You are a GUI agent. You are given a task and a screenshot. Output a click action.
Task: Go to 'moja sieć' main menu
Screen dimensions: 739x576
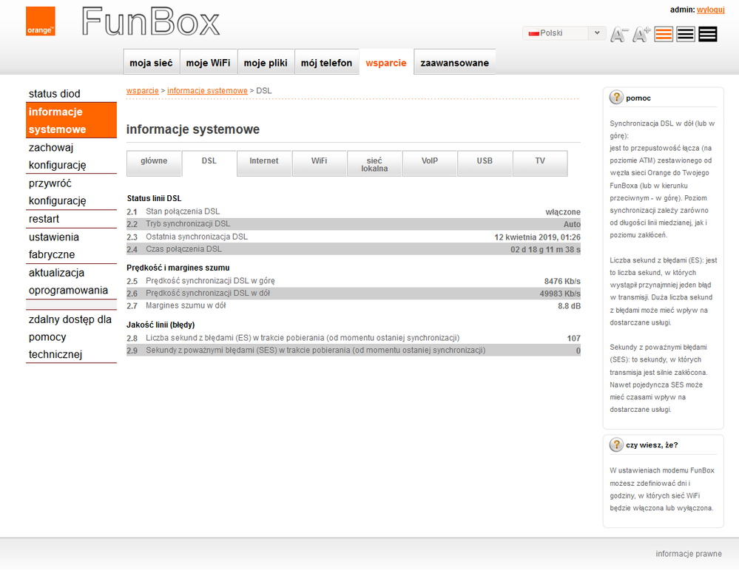point(151,63)
